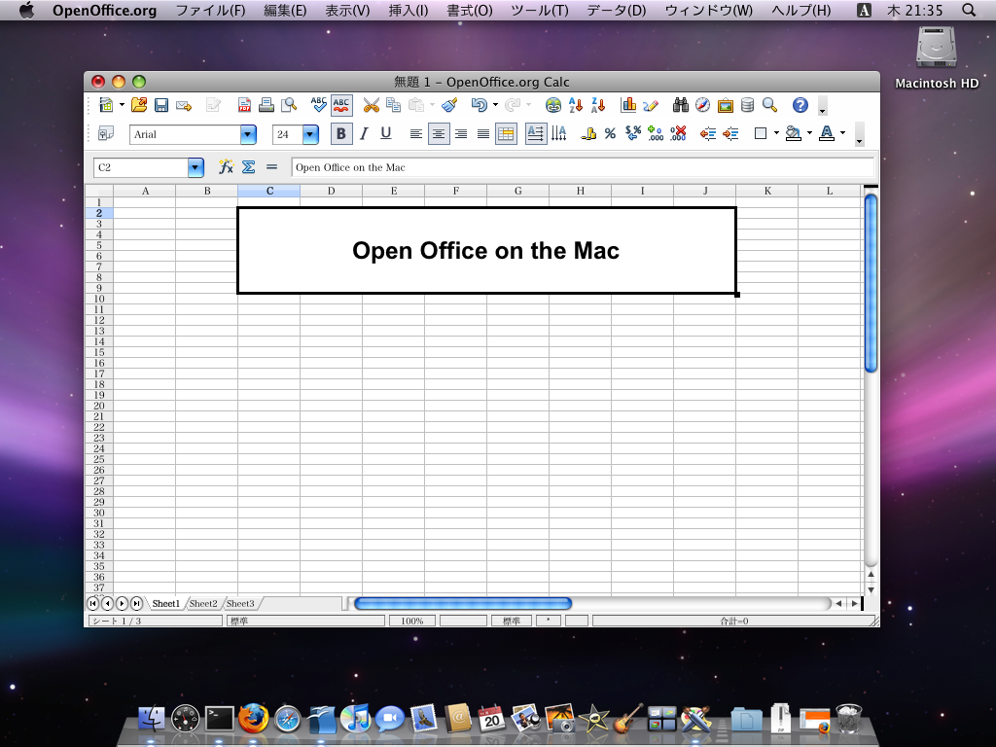Viewport: 996px width, 747px height.
Task: Click the Open file folder icon
Action: pyautogui.click(x=139, y=105)
